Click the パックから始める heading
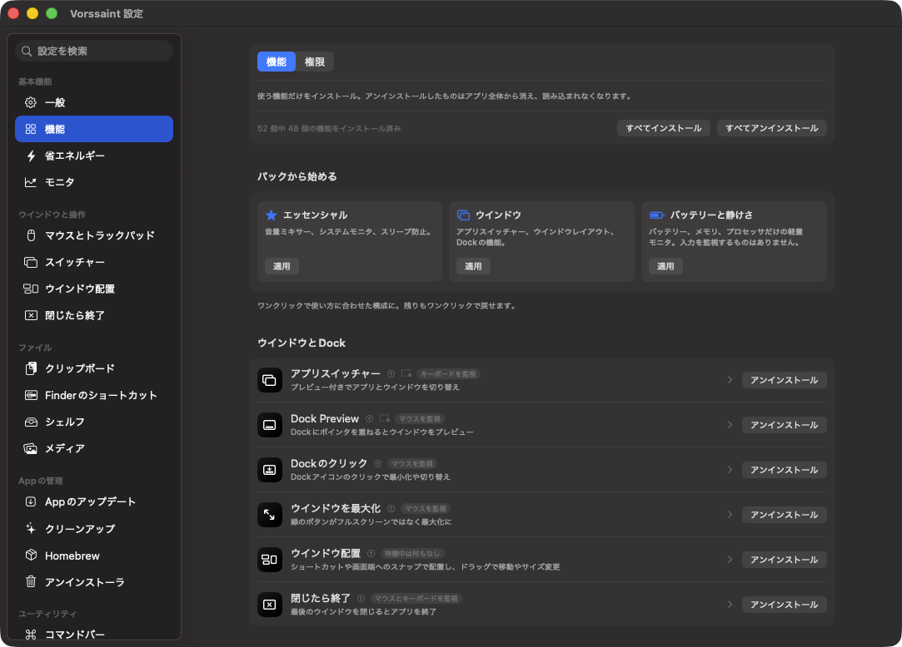The height and width of the screenshot is (647, 902). [x=297, y=176]
